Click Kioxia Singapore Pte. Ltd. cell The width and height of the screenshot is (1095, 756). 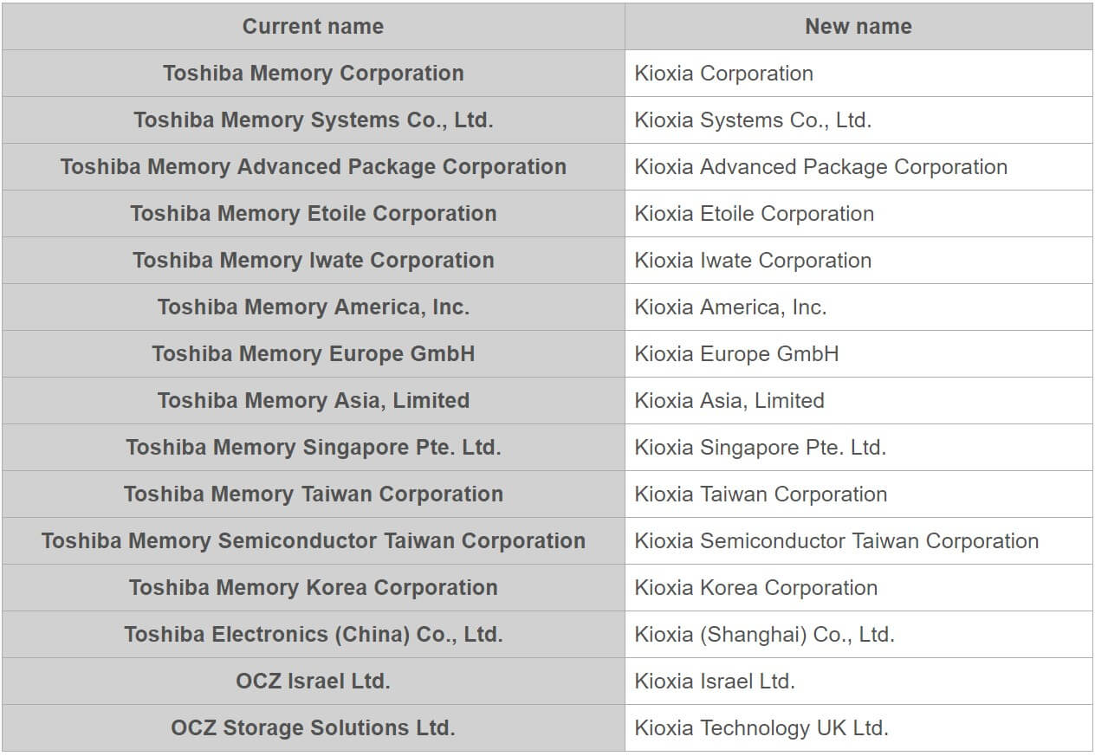point(859,448)
